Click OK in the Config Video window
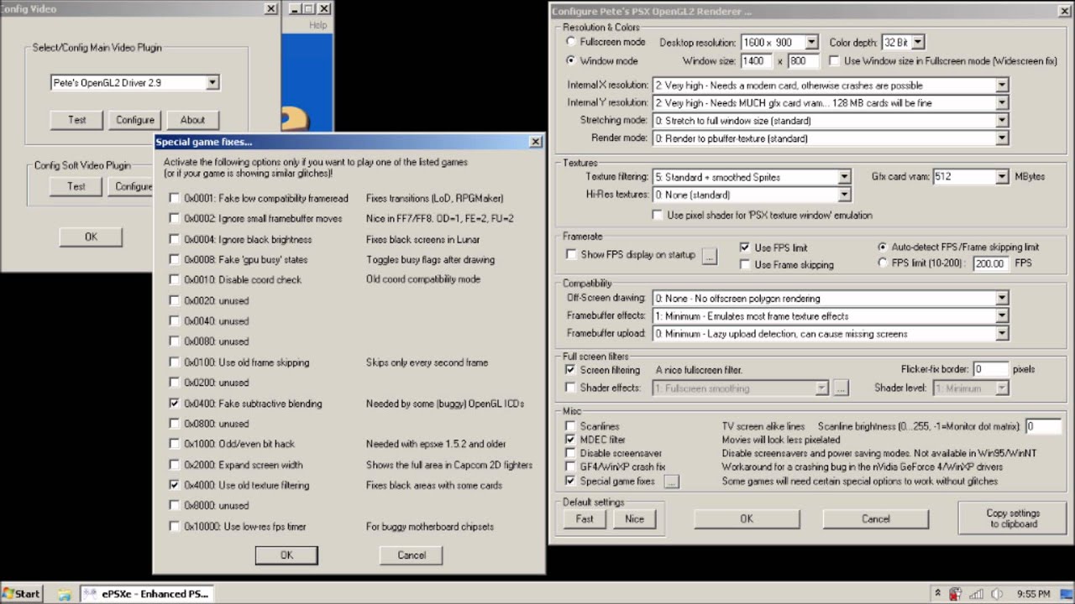This screenshot has height=604, width=1075. (x=91, y=237)
